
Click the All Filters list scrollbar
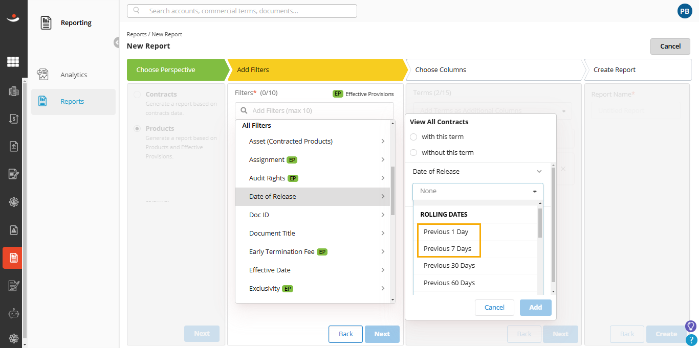(x=392, y=190)
